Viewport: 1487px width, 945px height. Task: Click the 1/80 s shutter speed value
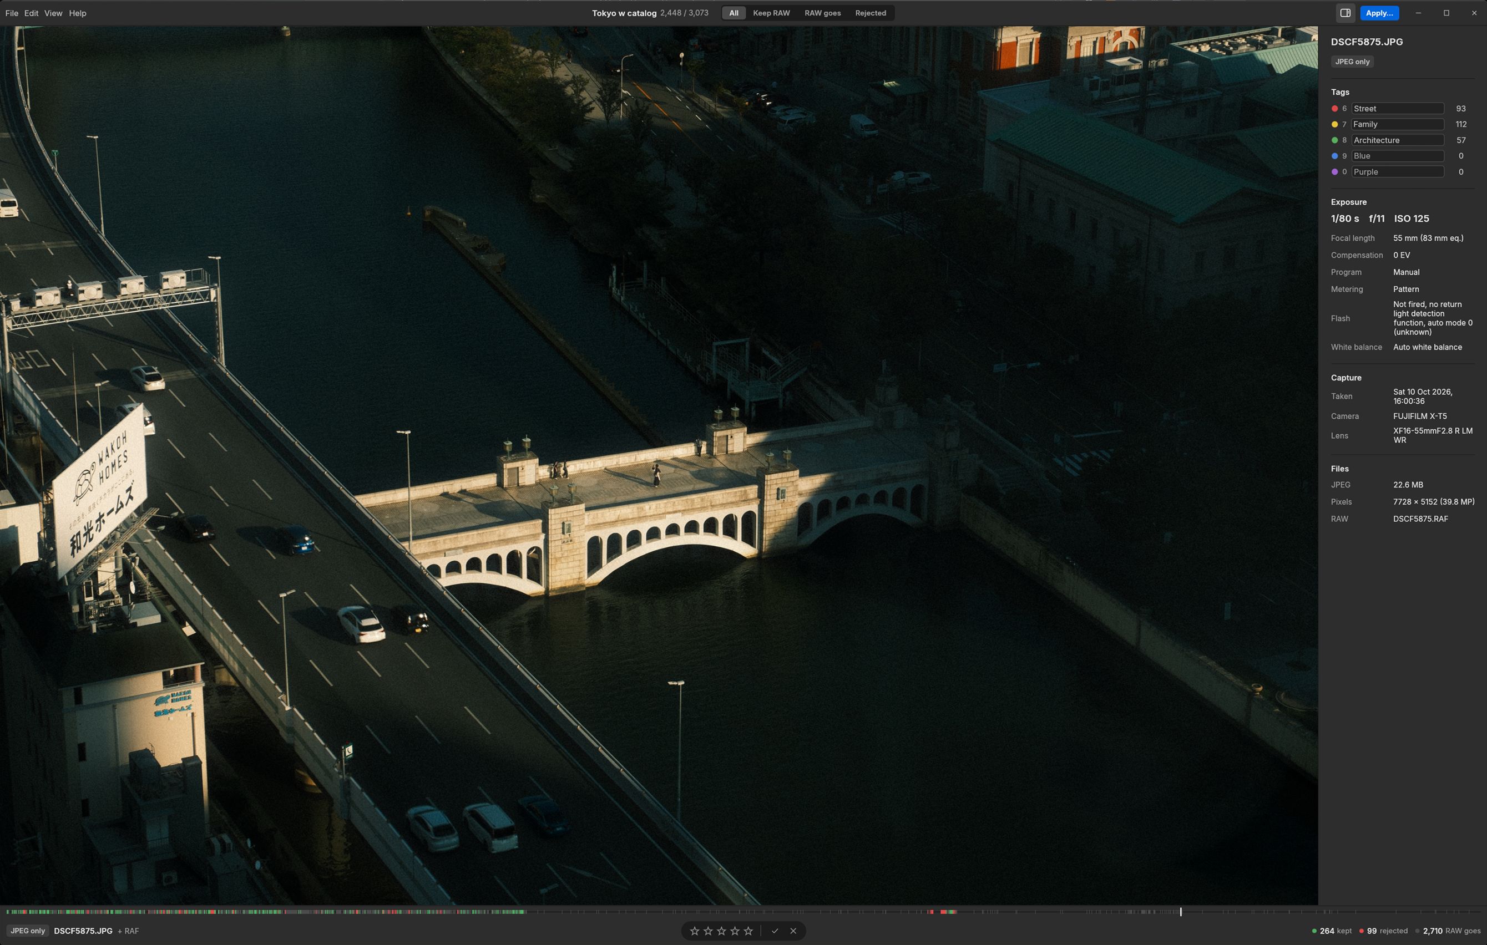point(1344,219)
